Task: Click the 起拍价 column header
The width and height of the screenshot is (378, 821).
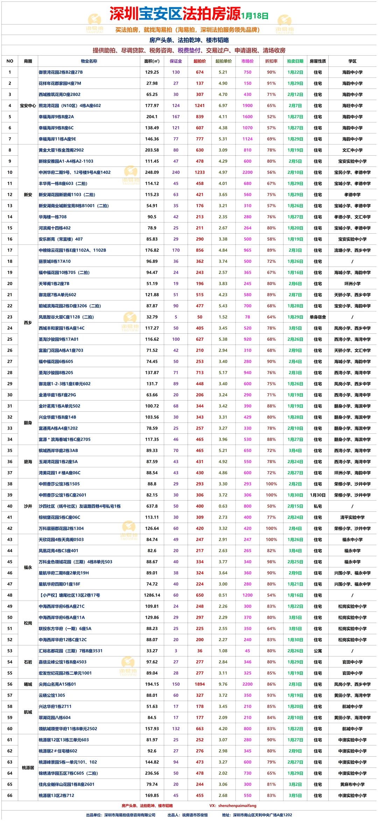Action: point(199,61)
